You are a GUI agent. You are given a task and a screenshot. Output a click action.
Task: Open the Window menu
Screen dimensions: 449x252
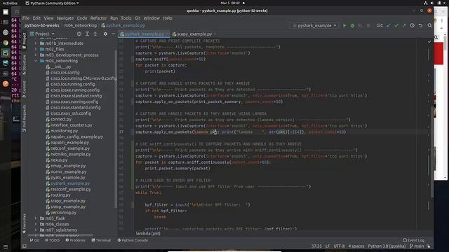[152, 18]
